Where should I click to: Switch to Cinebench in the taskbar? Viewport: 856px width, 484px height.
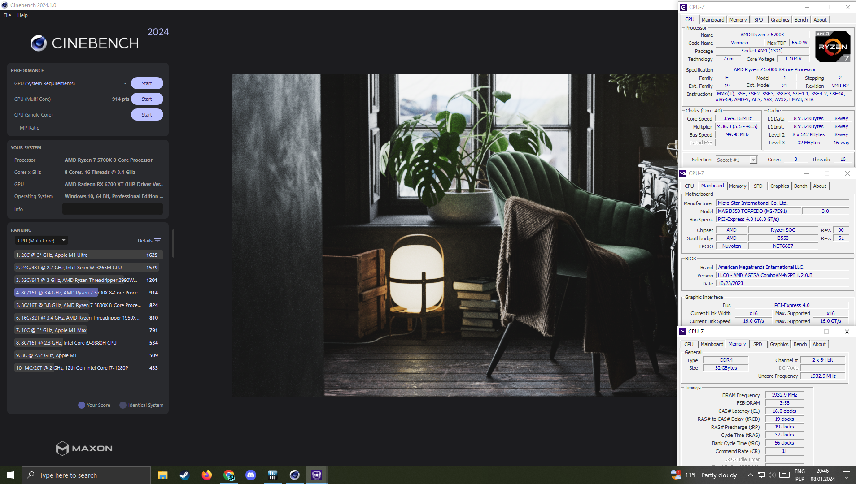point(295,475)
